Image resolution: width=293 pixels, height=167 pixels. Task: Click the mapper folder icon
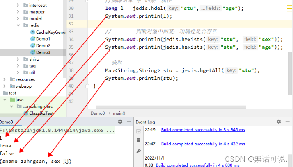26,12
